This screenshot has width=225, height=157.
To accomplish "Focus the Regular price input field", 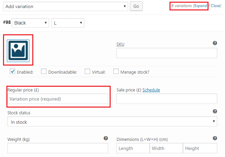I will click(x=58, y=99).
